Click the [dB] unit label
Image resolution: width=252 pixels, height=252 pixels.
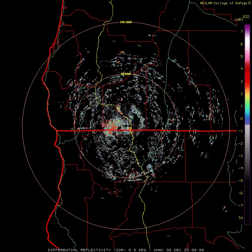click(239, 19)
